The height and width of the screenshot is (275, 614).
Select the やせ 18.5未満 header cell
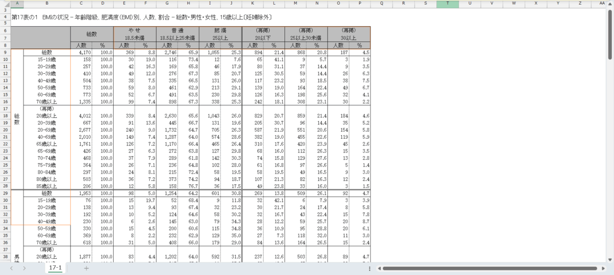135,34
